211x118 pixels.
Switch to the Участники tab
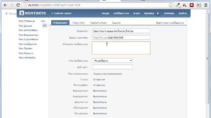coord(78,23)
